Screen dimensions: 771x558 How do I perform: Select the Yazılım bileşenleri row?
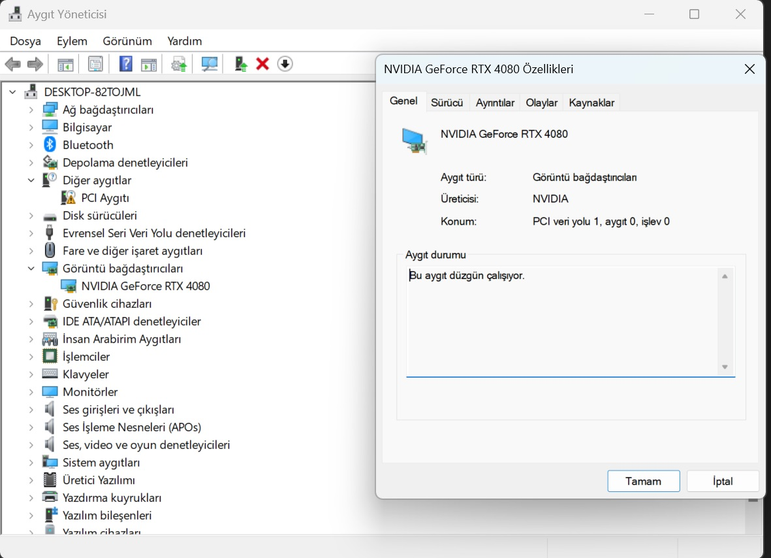(107, 515)
